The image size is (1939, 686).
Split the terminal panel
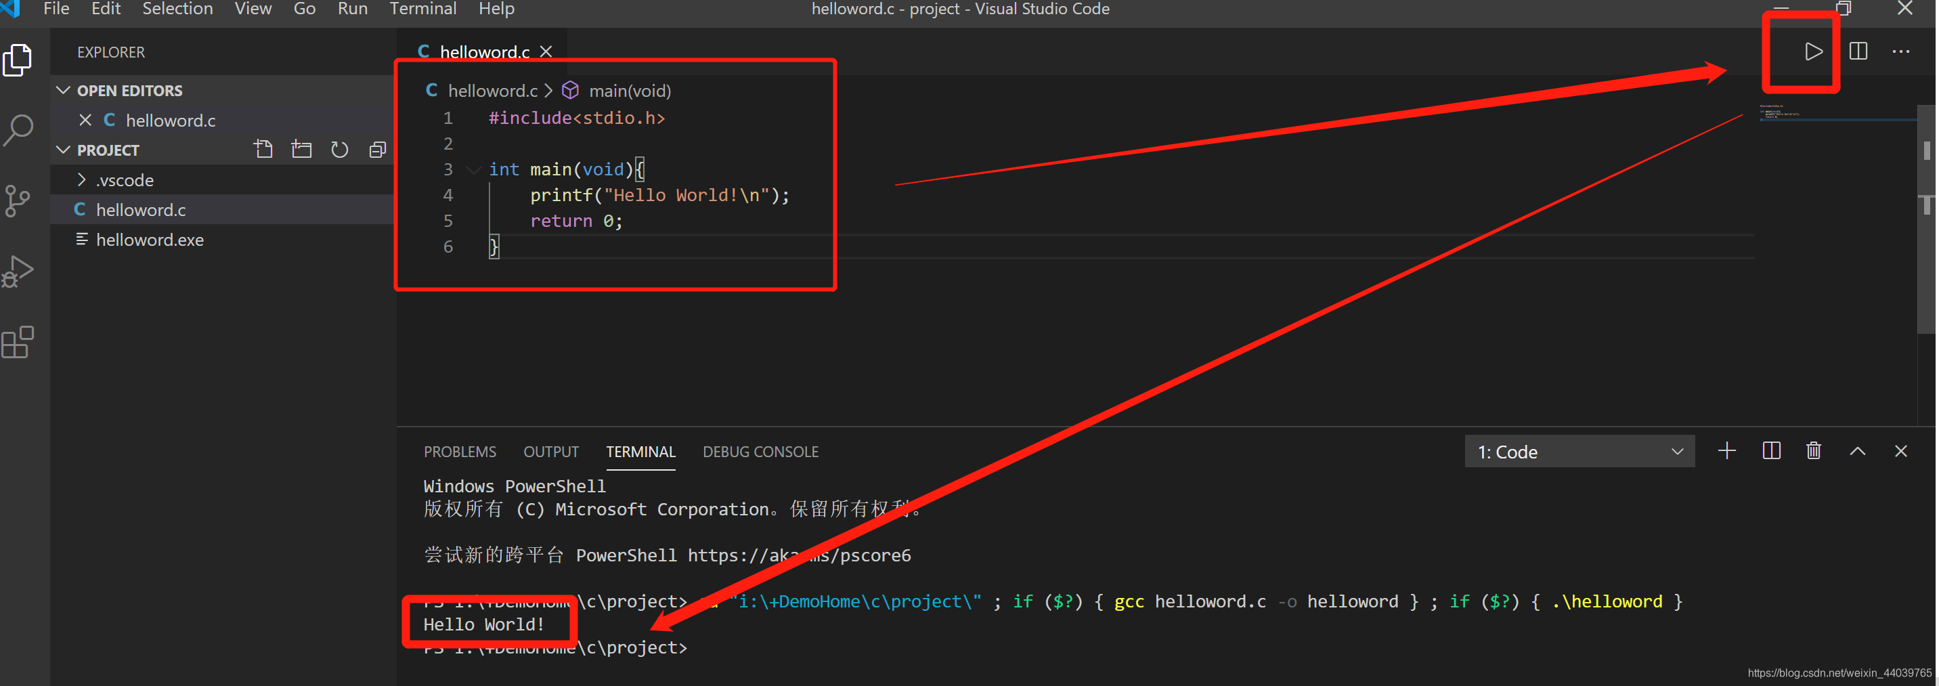coord(1771,450)
